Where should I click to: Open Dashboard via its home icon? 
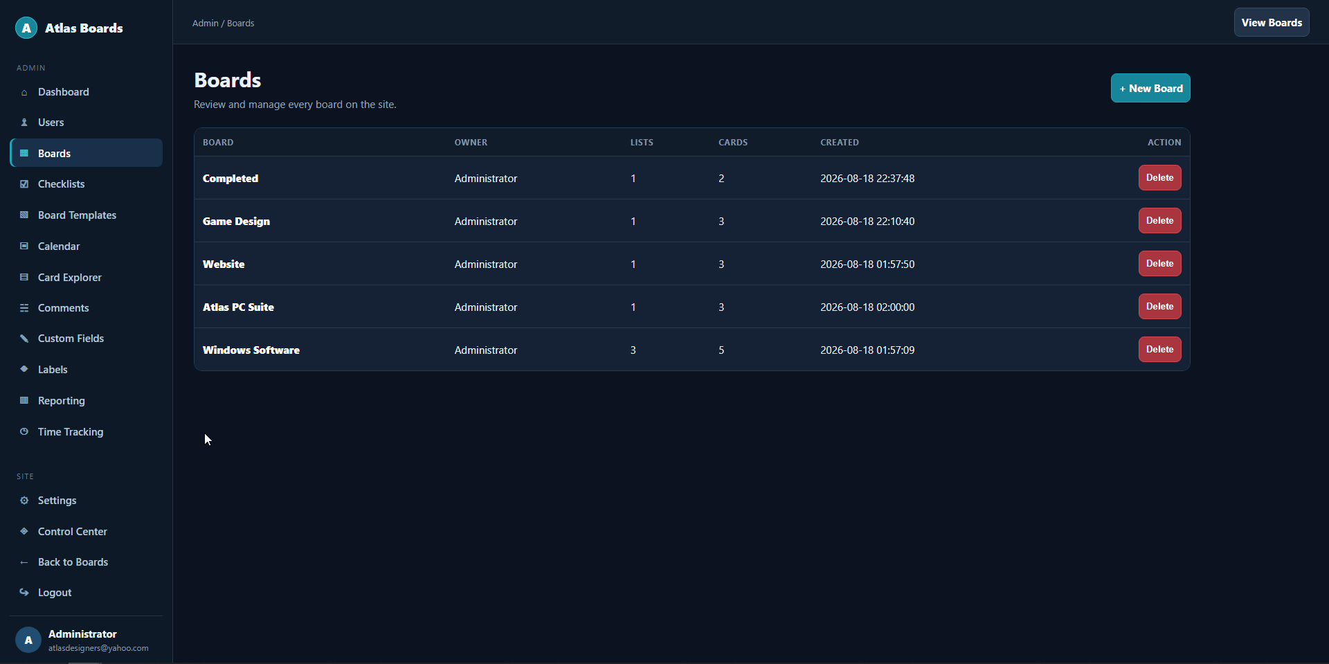point(24,92)
